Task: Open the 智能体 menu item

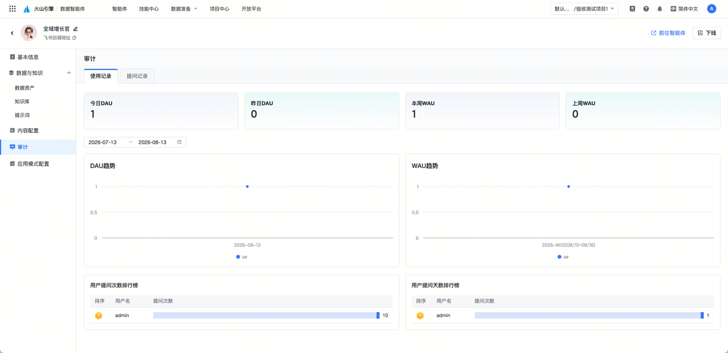Action: coord(119,9)
